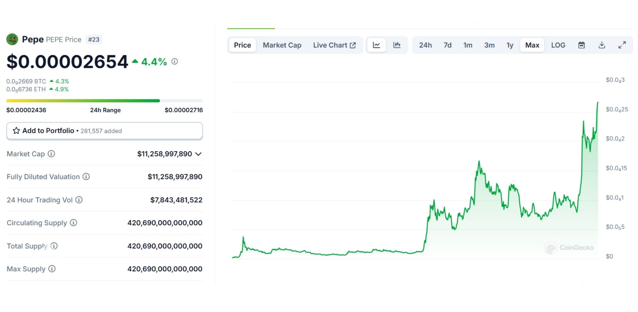Click the 24h high $0.00002716 value
638x312 pixels.
[x=184, y=110]
